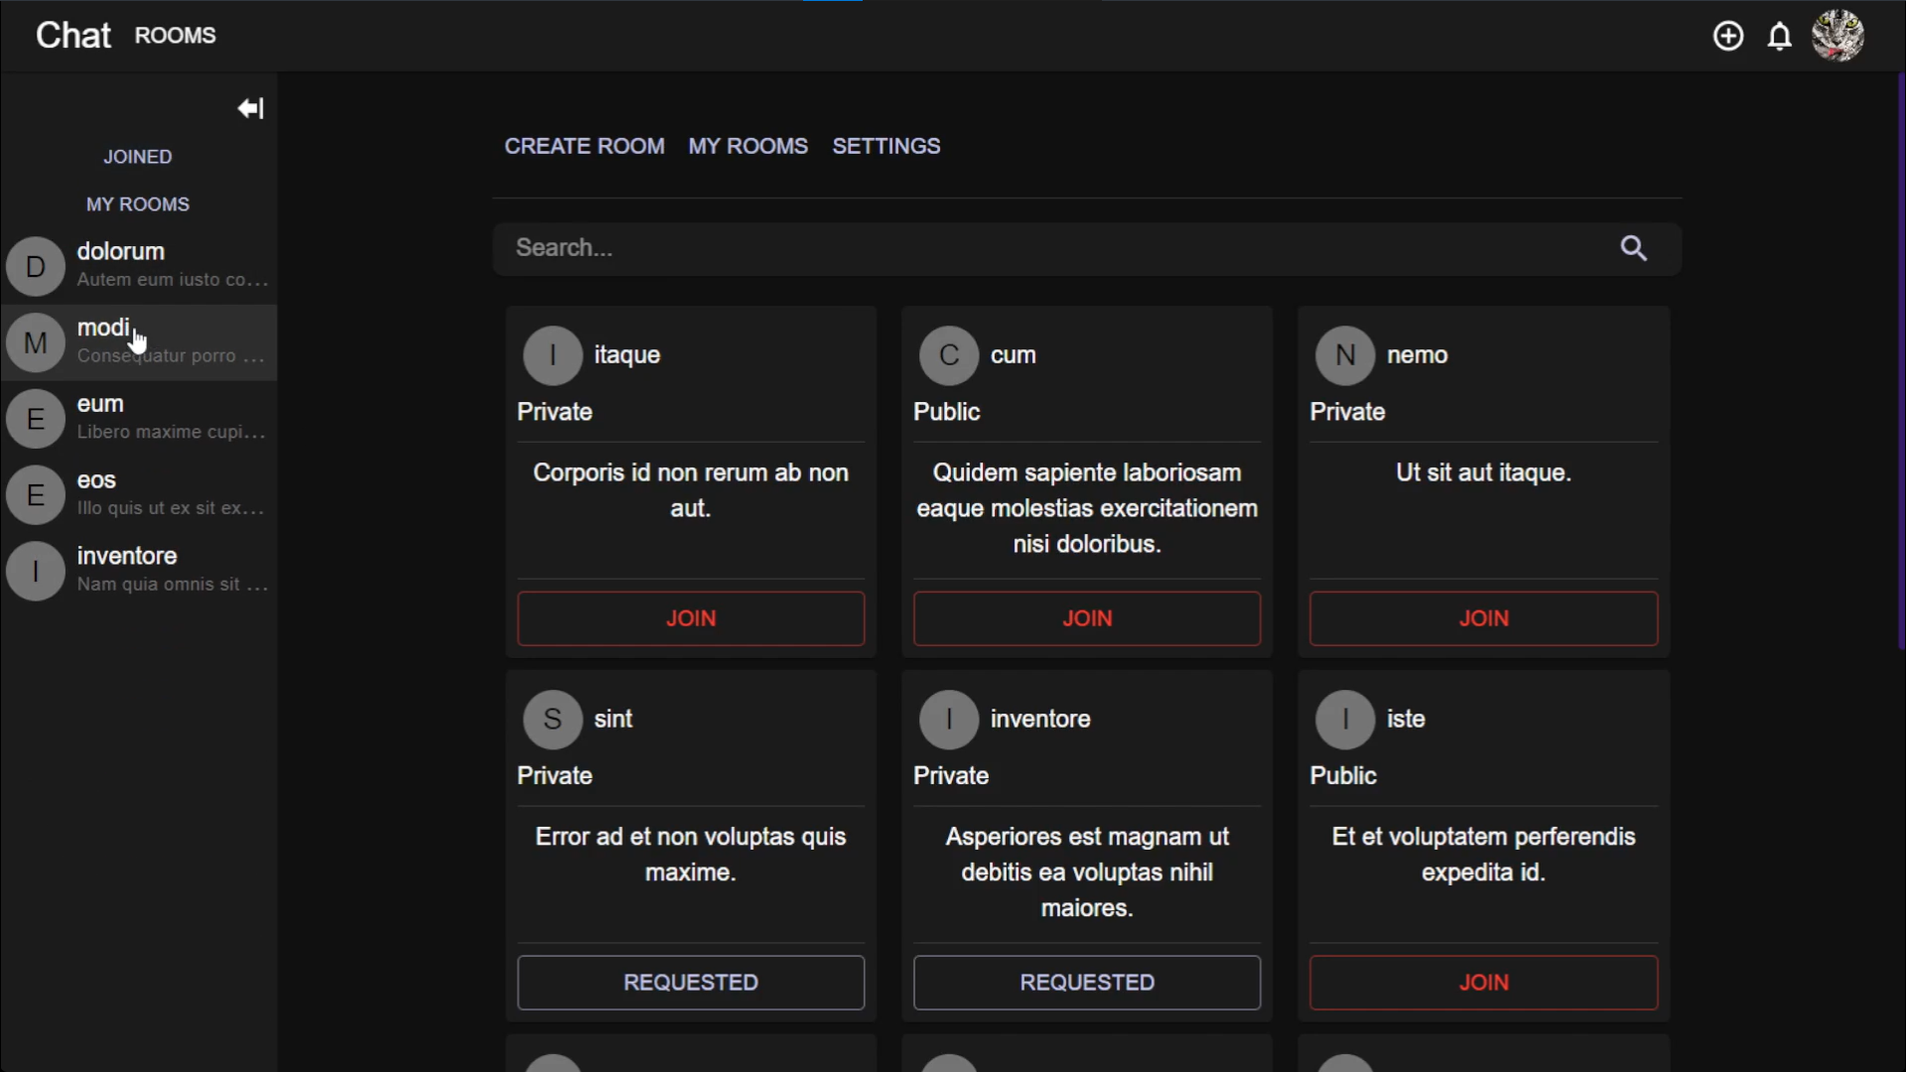Viewport: 1906px width, 1072px height.
Task: Open the user profile avatar menu
Action: pos(1838,37)
